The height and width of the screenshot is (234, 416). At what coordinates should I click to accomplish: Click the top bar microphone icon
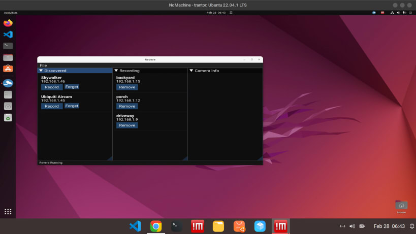pos(404,13)
